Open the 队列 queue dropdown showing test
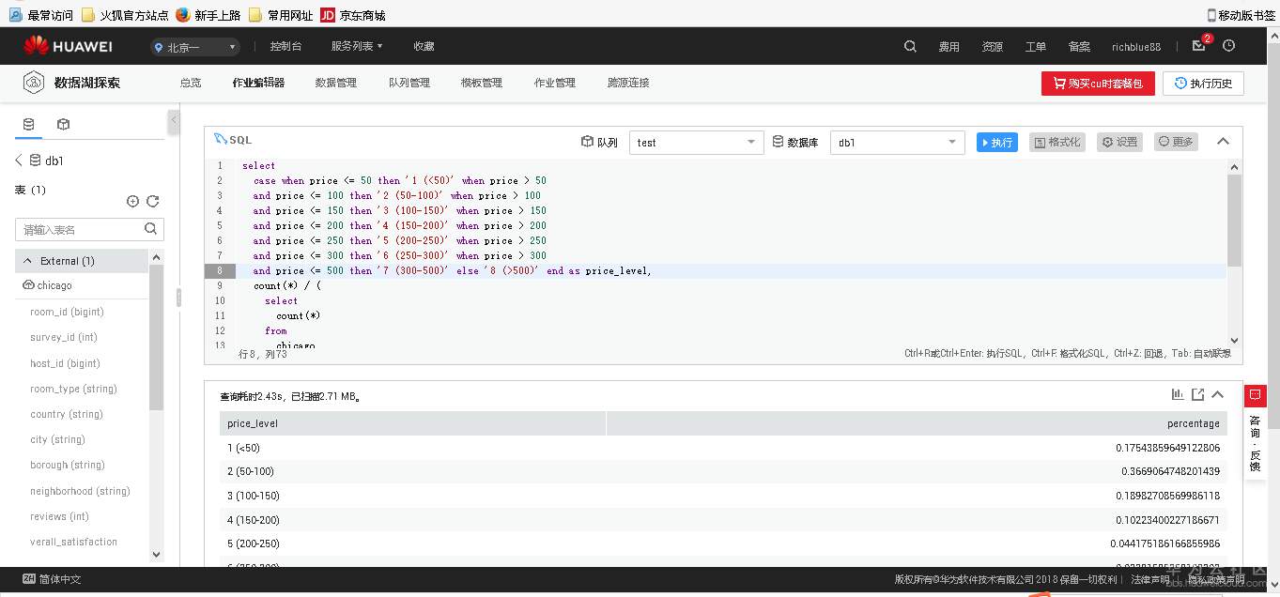 coord(696,142)
